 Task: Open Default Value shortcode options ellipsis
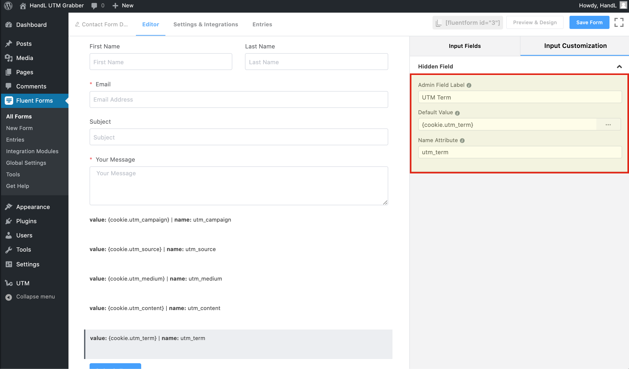click(x=608, y=125)
